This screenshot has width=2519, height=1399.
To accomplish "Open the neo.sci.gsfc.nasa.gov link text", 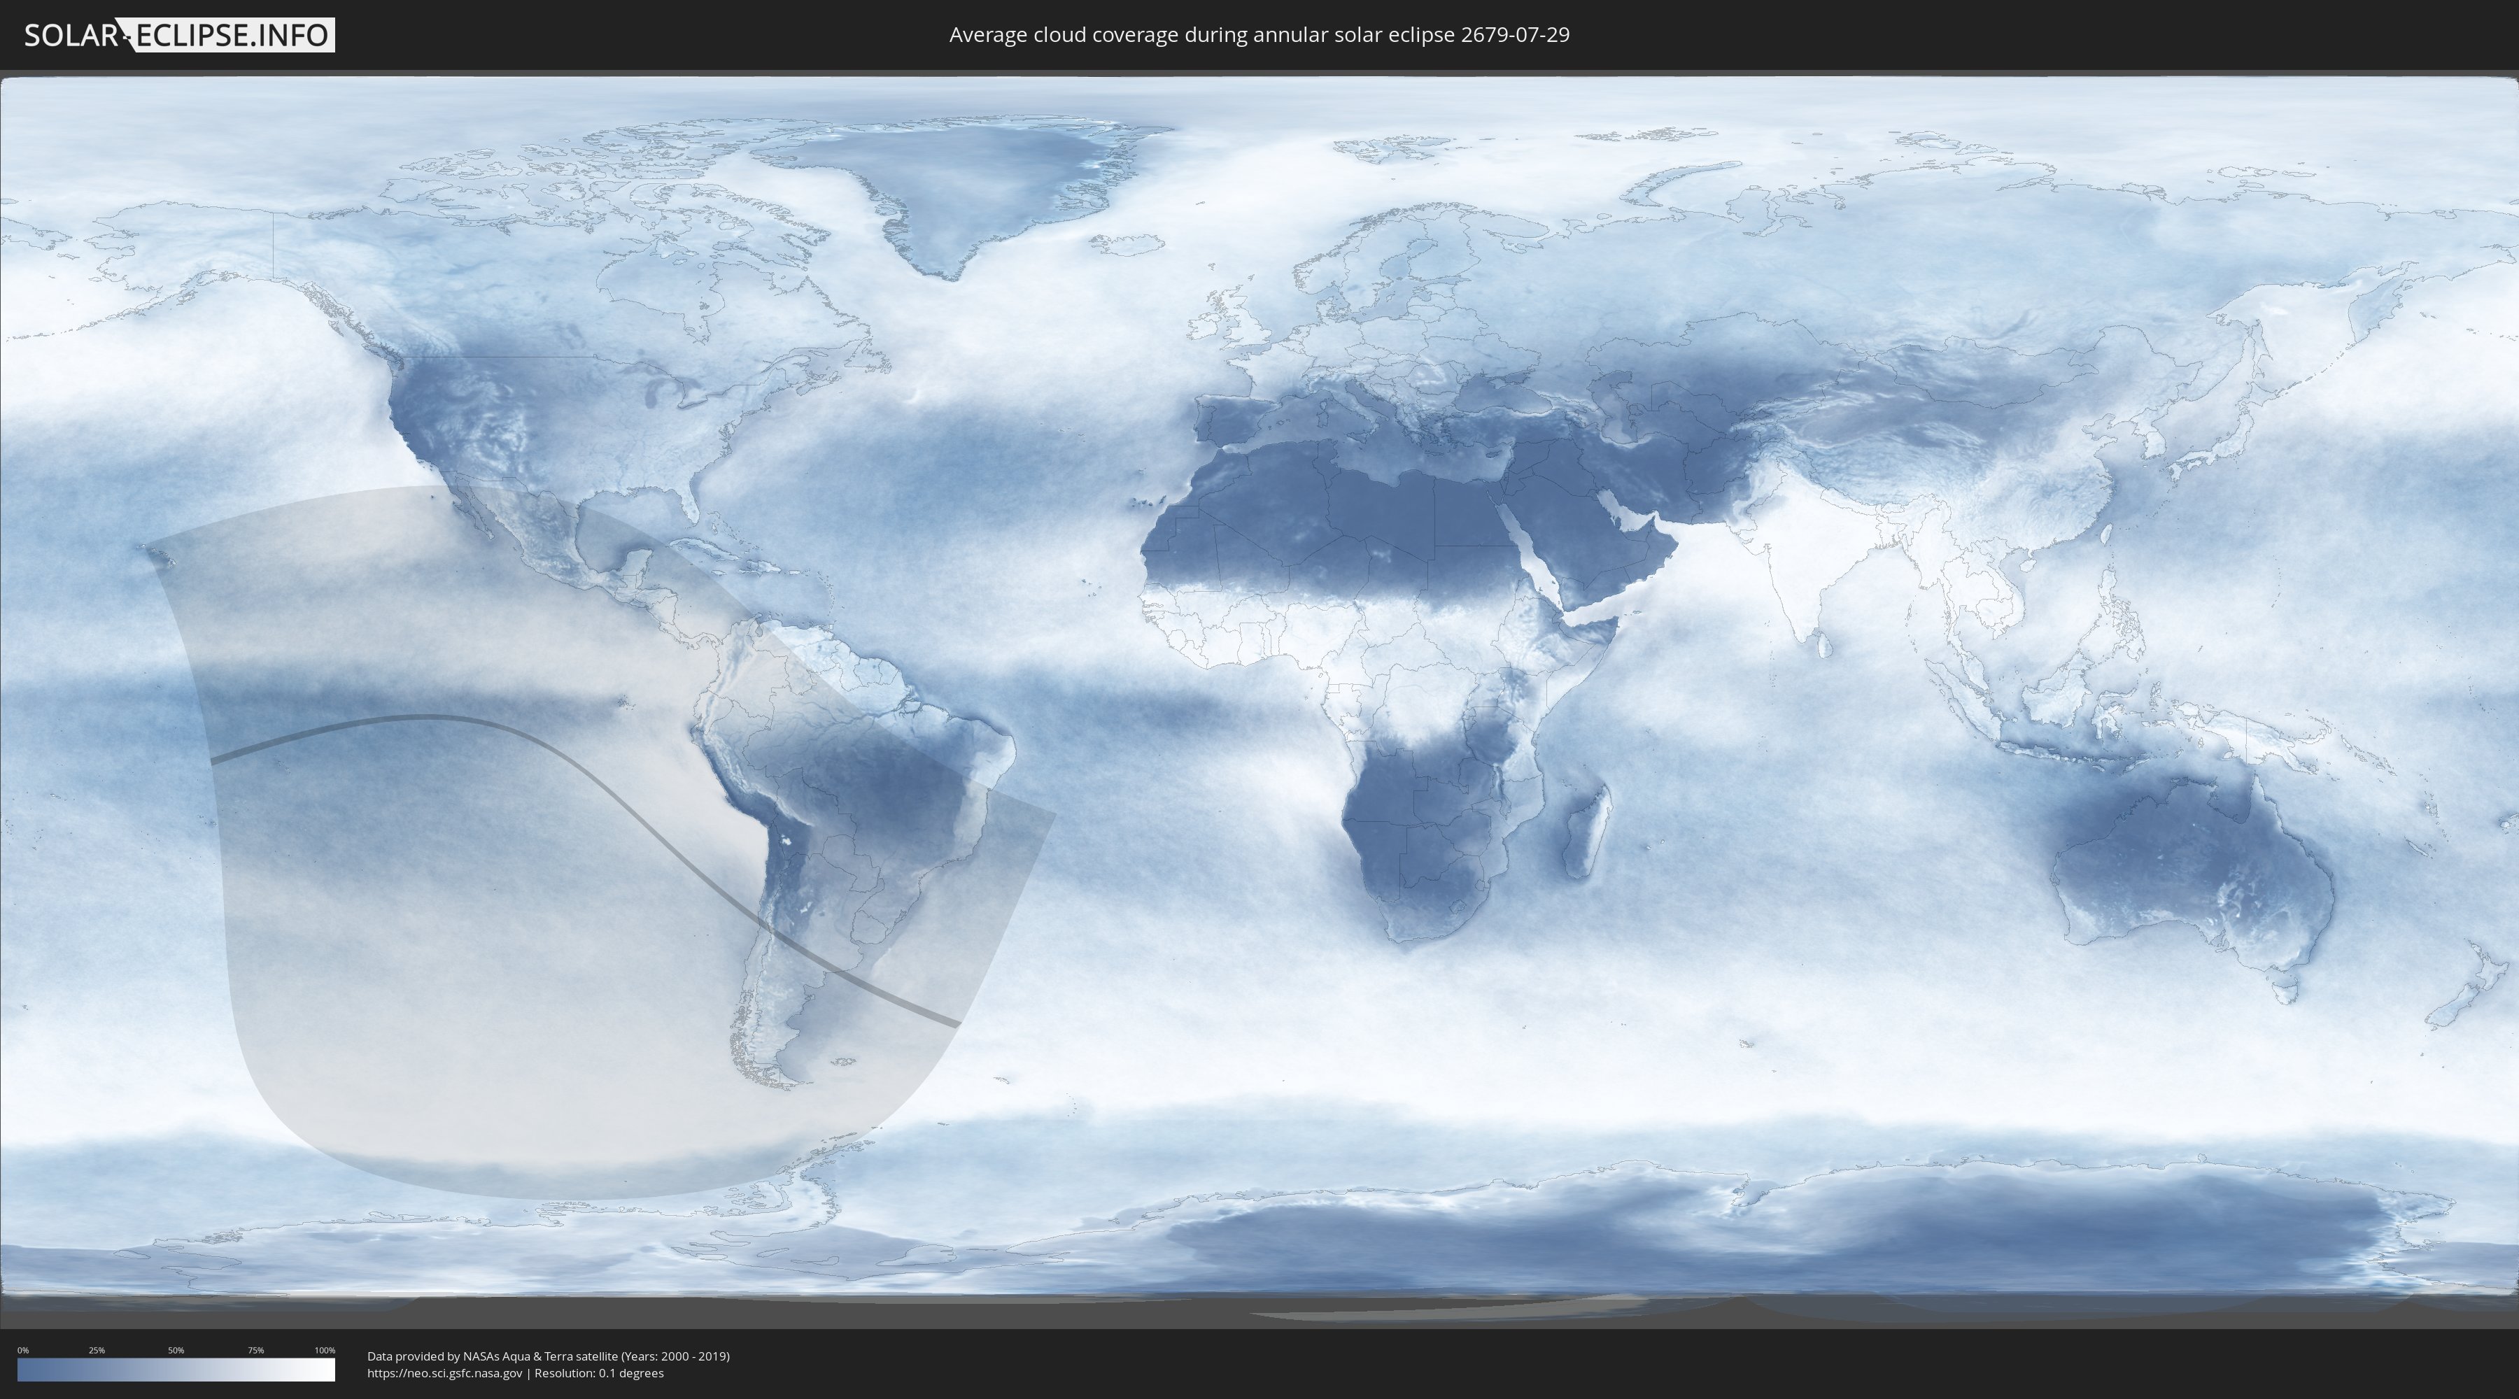I will 444,1372.
